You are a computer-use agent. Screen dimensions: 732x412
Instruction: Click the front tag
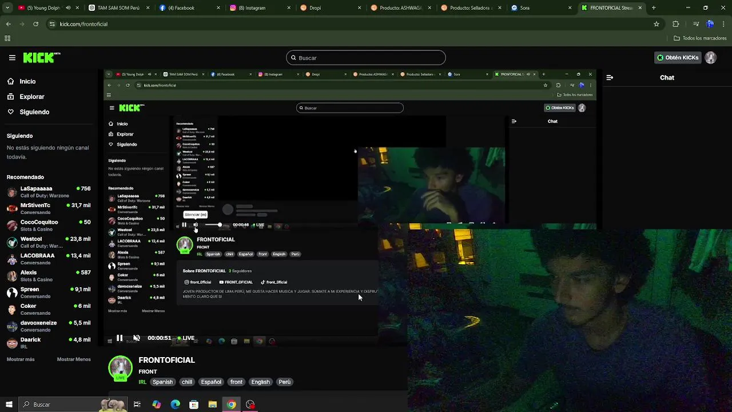click(236, 382)
